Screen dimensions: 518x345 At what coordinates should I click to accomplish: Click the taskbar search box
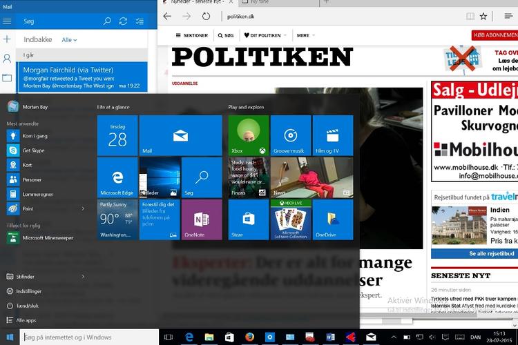[x=89, y=337]
